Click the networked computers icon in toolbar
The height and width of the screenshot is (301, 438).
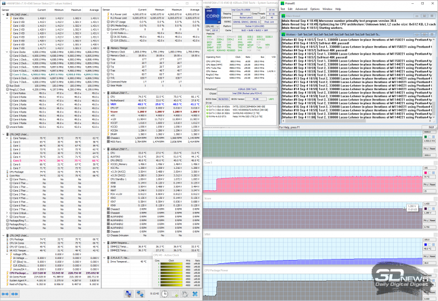(x=140, y=294)
